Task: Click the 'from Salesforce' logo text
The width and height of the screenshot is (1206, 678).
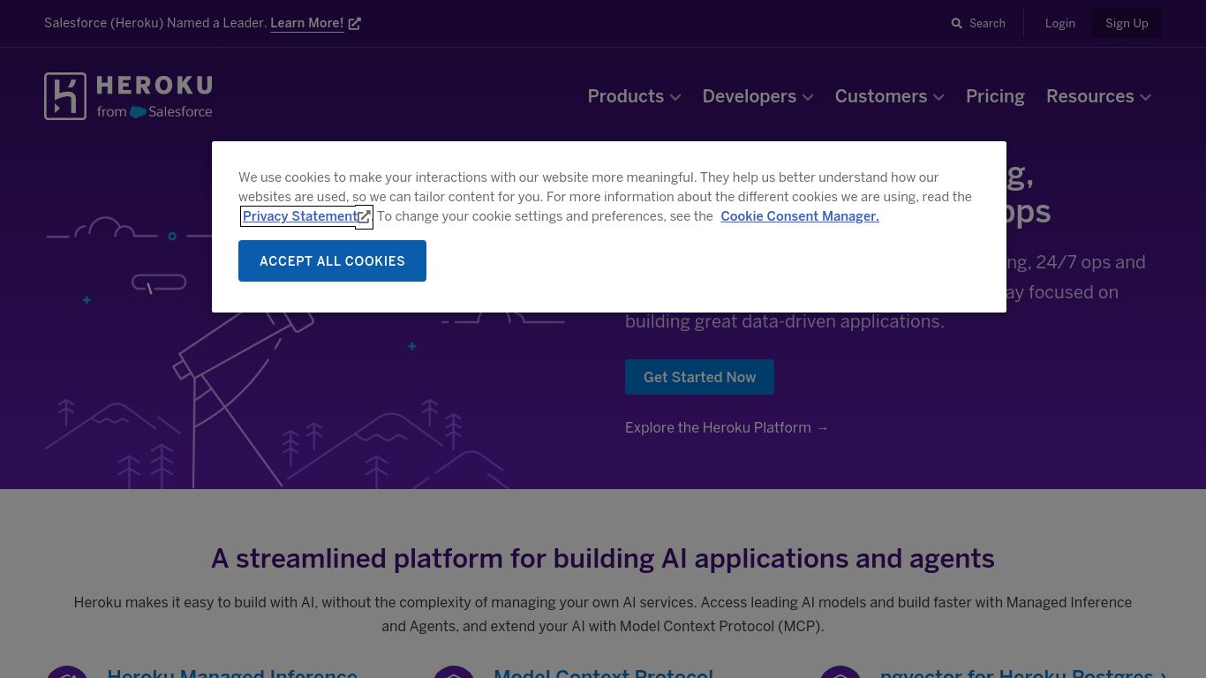Action: [155, 112]
